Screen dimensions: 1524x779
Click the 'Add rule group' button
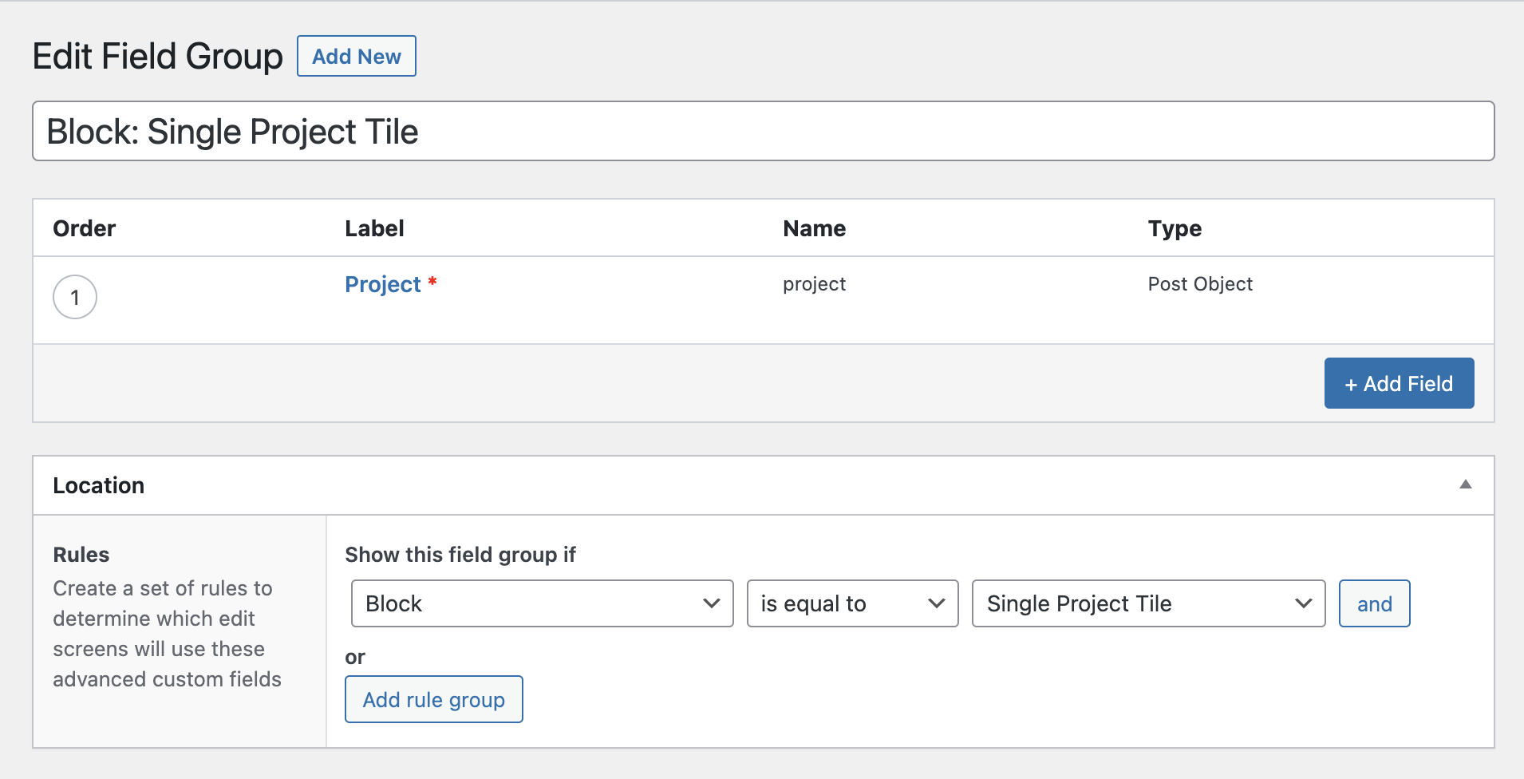[x=433, y=699]
